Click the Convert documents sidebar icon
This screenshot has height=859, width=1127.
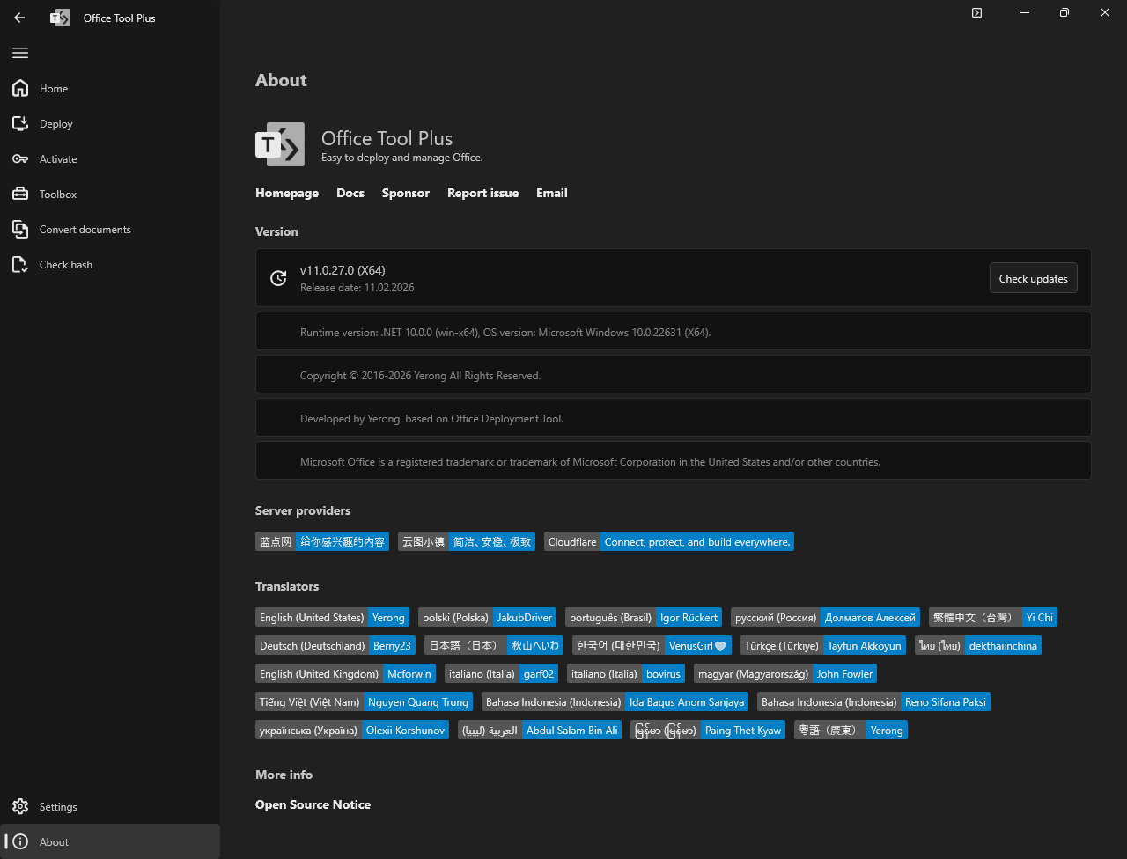20,229
